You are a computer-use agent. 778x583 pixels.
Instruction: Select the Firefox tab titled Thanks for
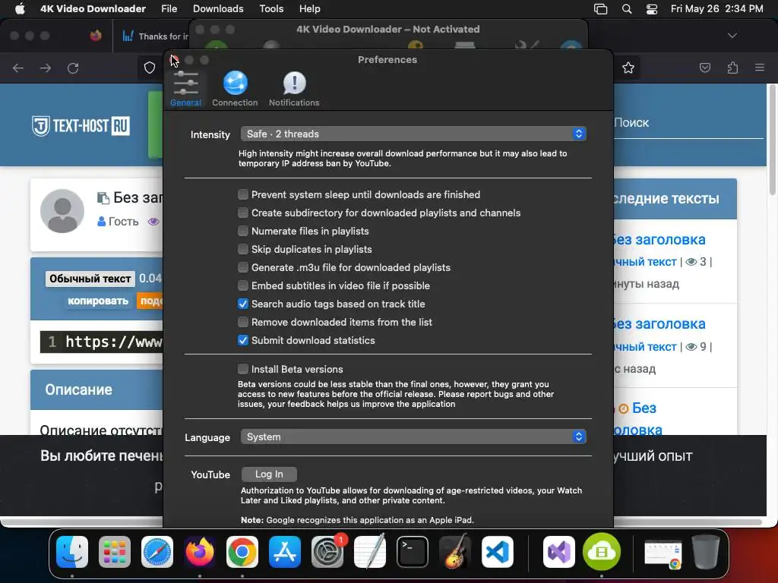pyautogui.click(x=156, y=36)
